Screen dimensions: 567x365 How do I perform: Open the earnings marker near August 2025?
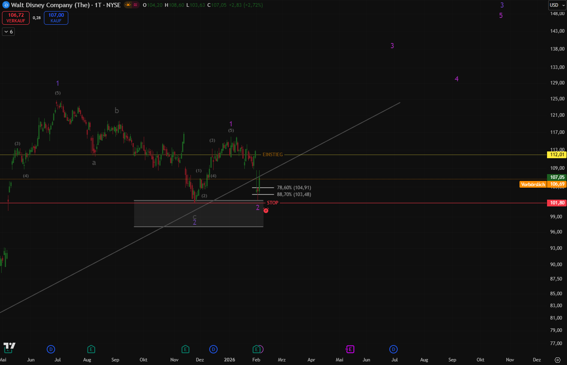pos(91,349)
